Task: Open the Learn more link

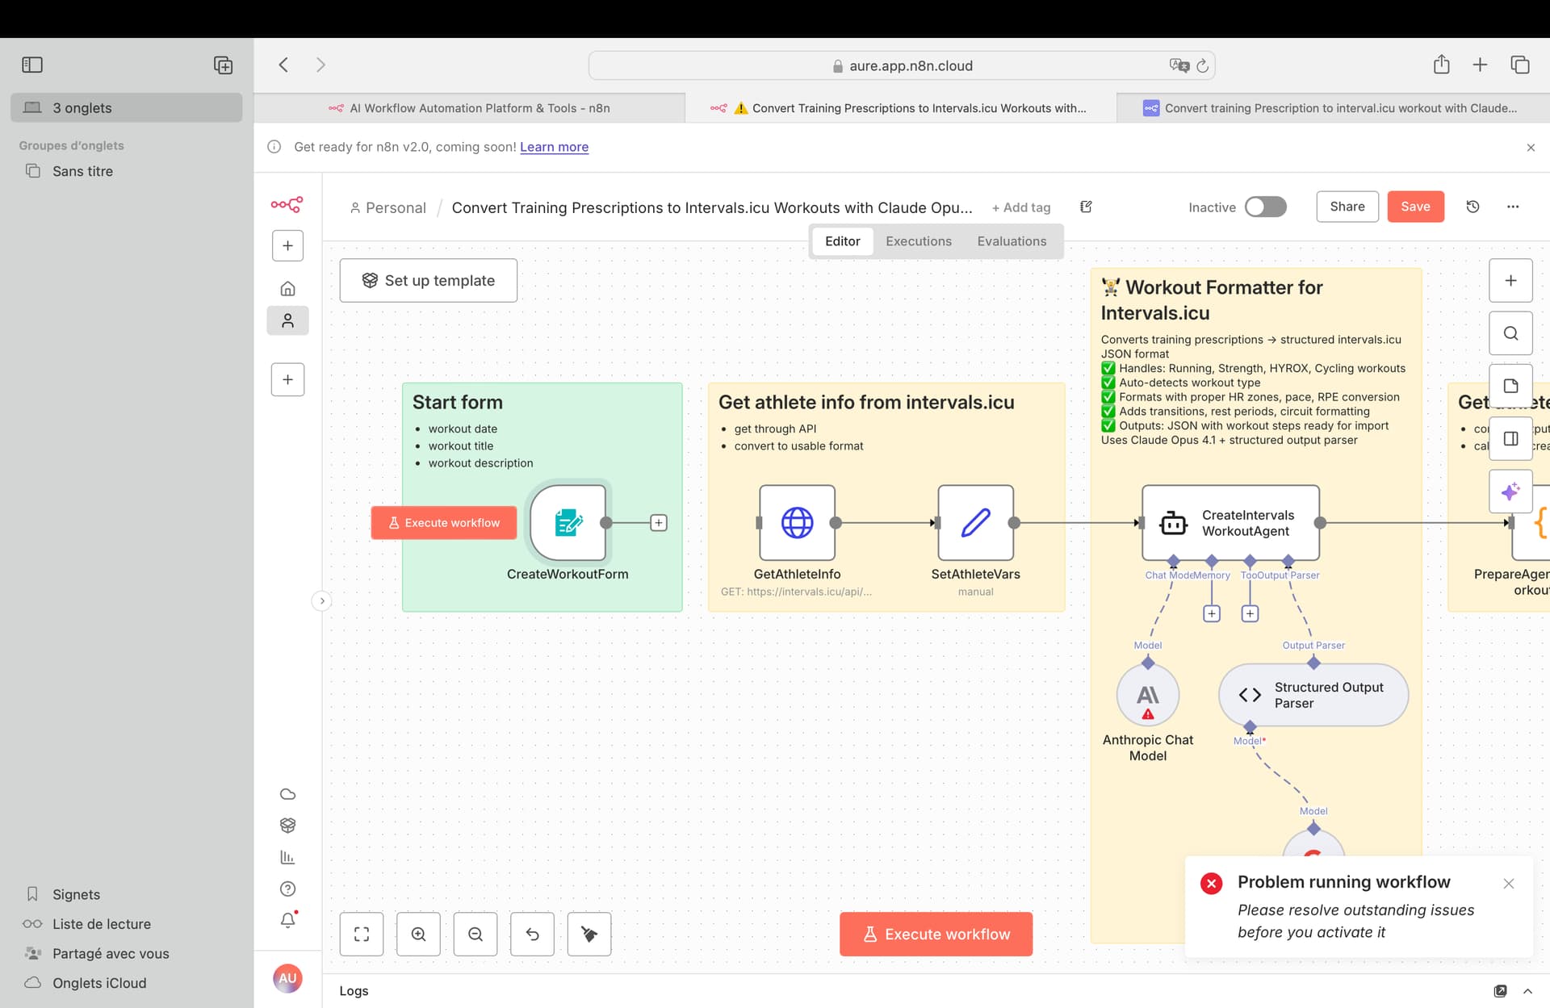Action: (554, 147)
